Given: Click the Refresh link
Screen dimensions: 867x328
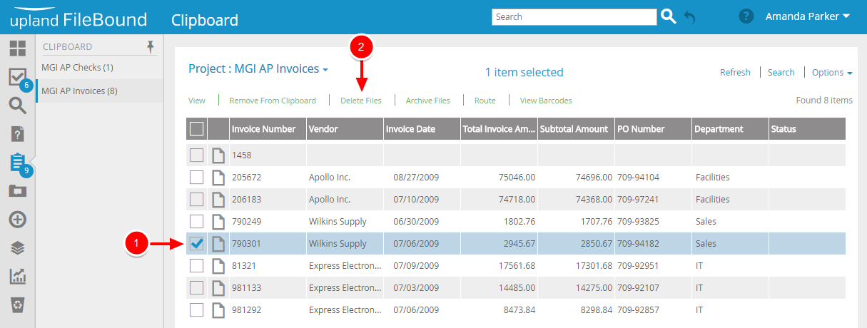Looking at the screenshot, I should click(735, 72).
